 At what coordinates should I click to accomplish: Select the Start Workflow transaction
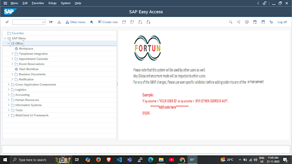coord(29,69)
